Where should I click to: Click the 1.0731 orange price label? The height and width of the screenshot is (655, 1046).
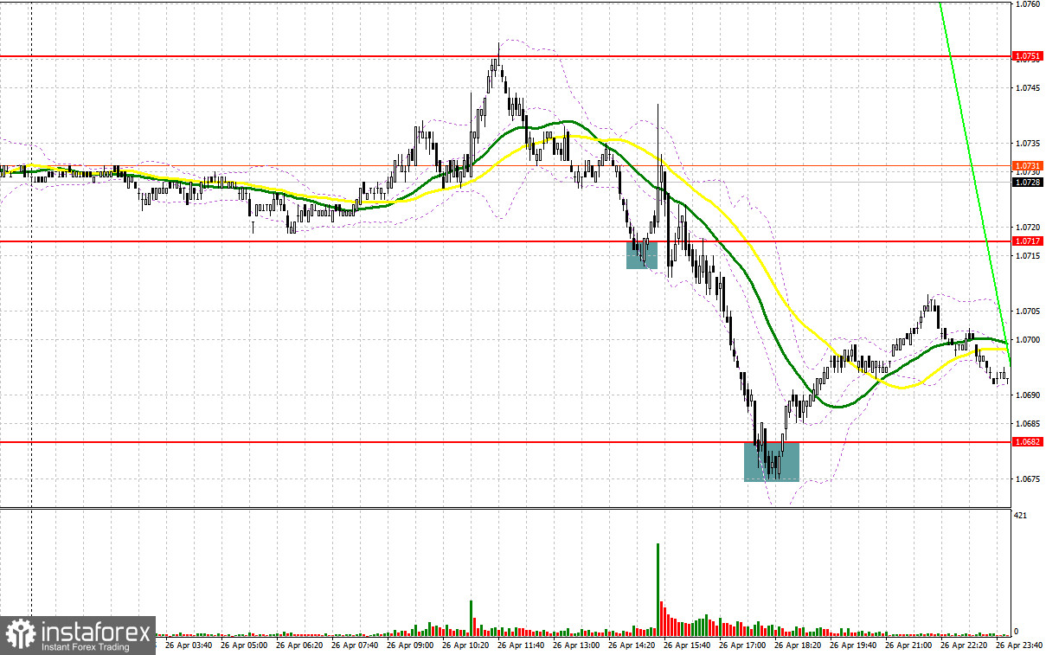(1028, 165)
